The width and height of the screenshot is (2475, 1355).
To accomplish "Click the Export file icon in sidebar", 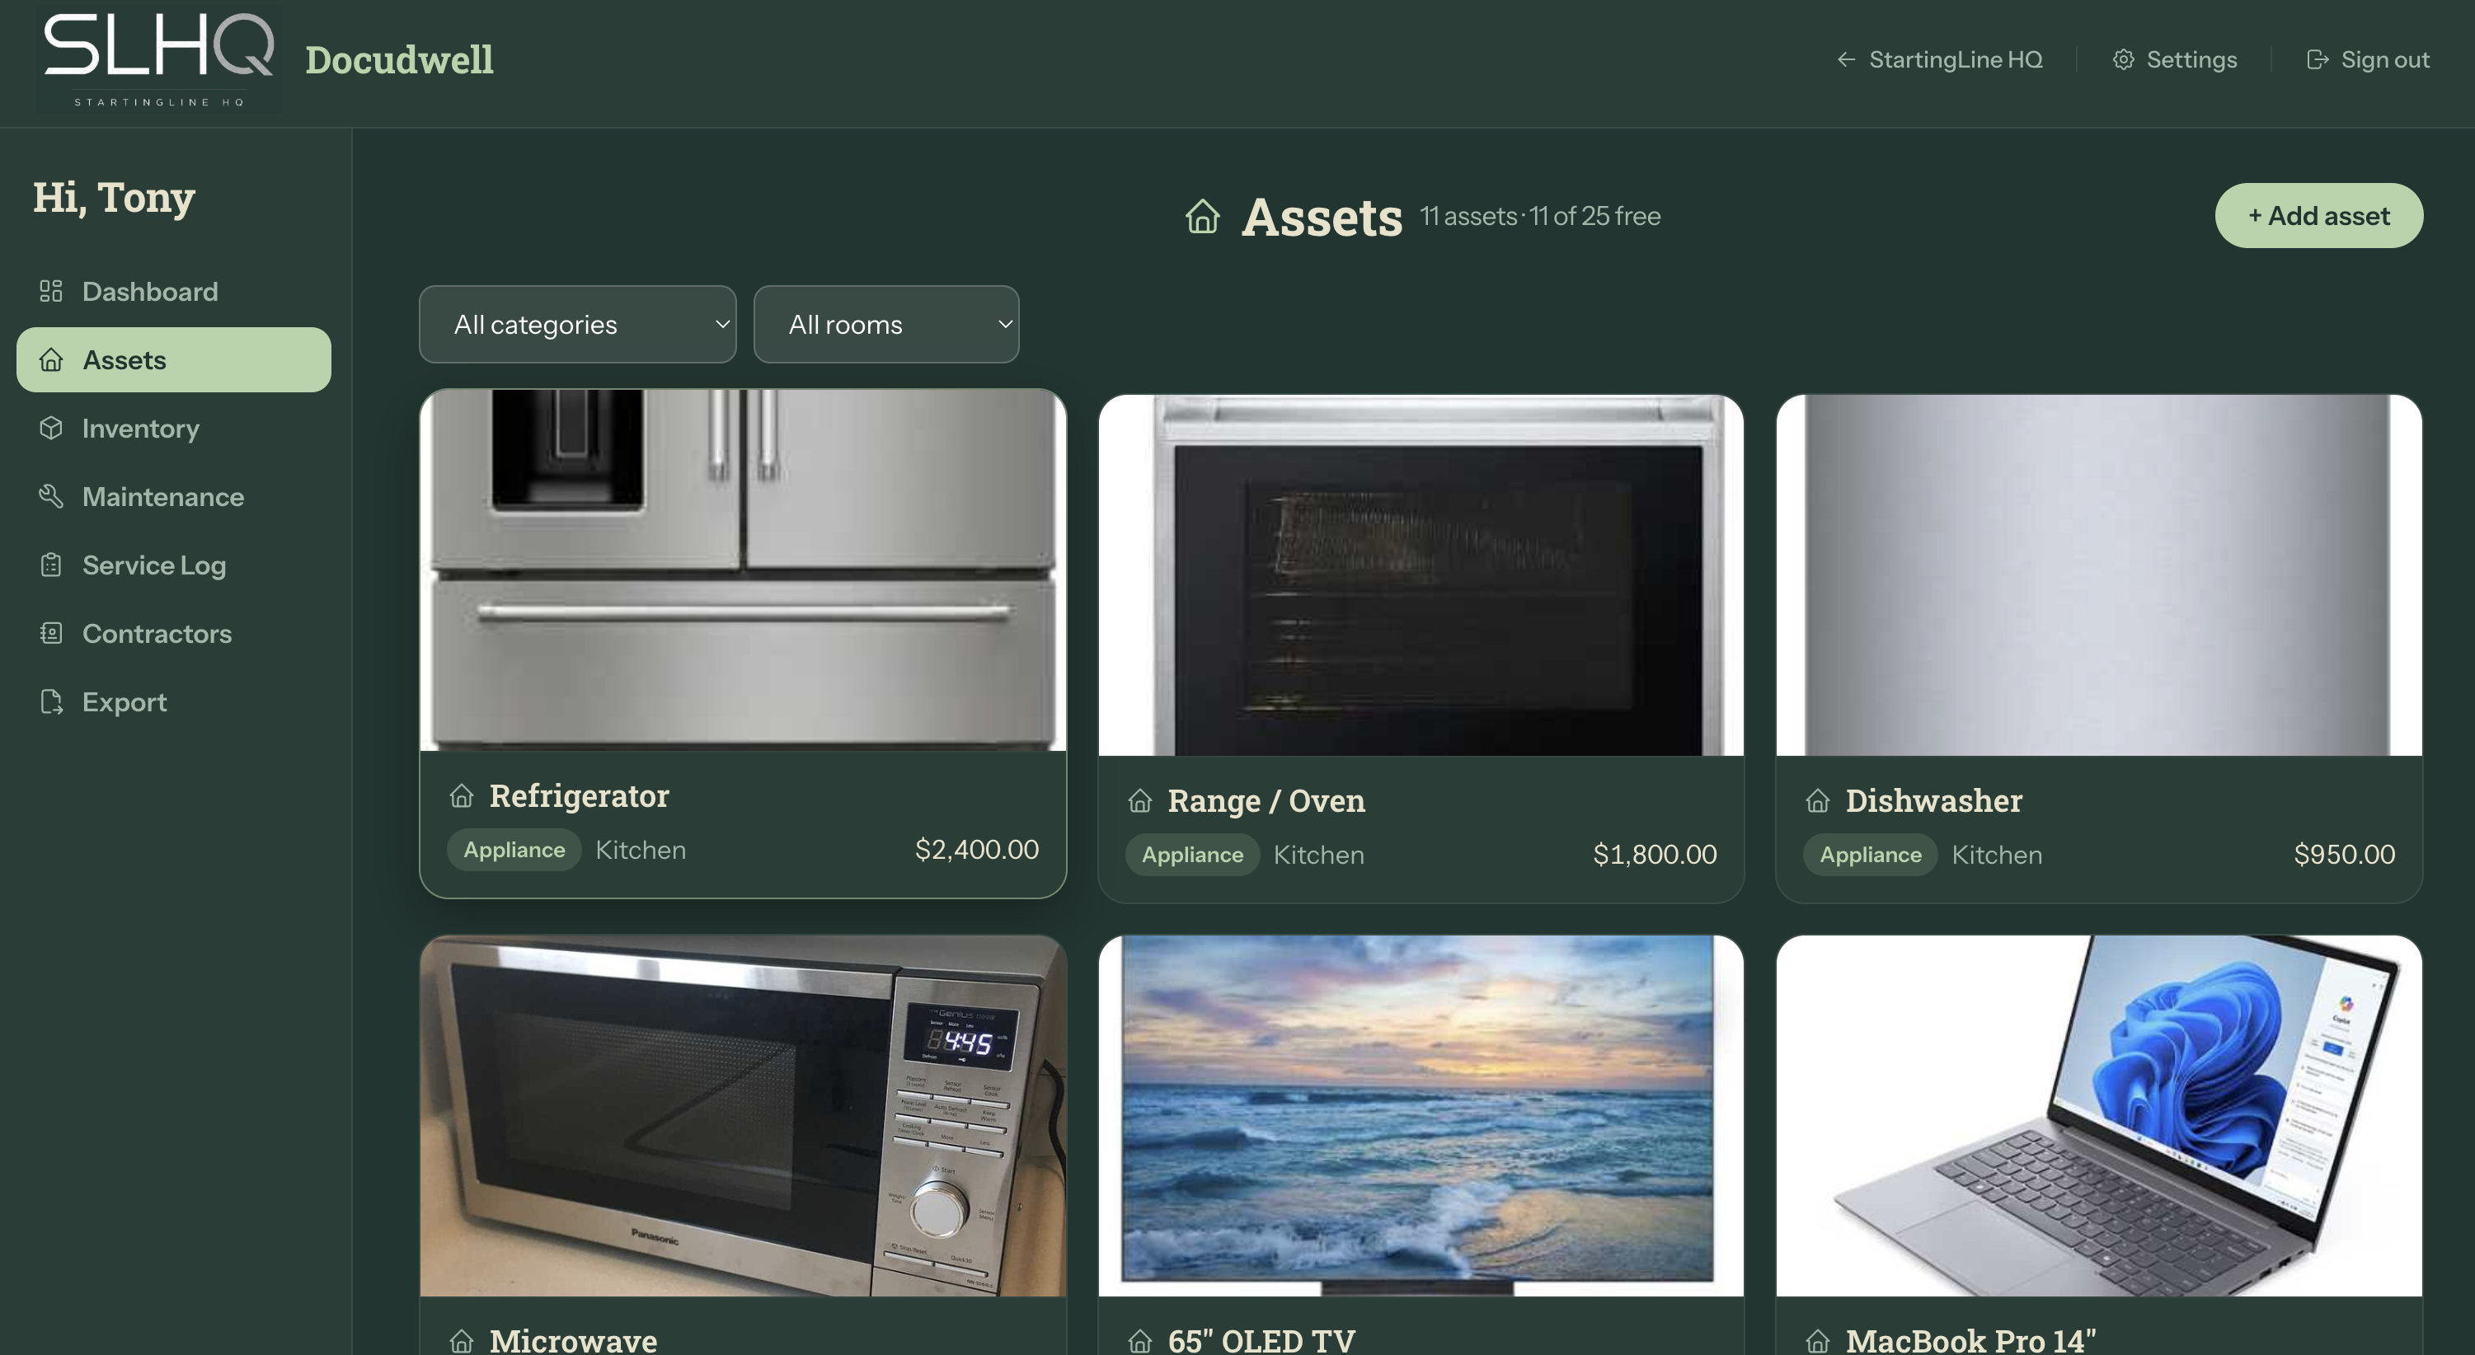I will [51, 702].
